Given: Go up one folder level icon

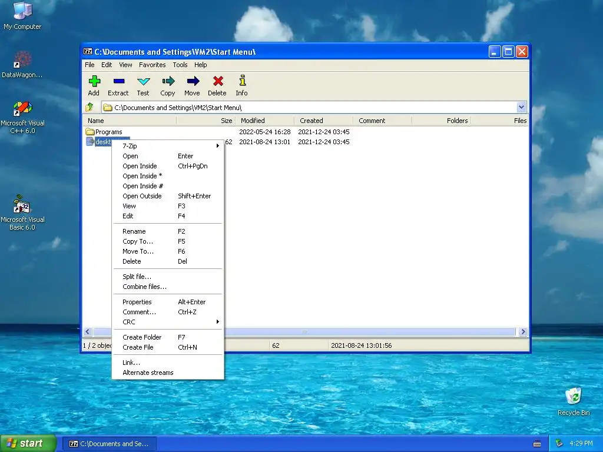Looking at the screenshot, I should tap(90, 107).
